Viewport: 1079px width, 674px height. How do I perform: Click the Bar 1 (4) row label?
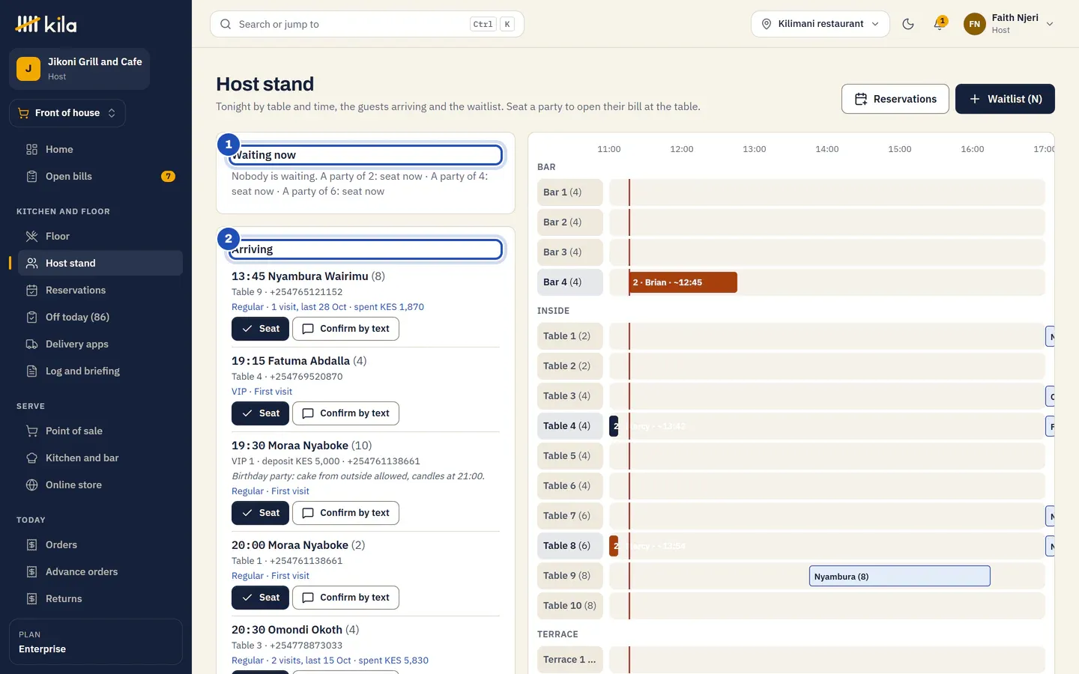point(570,192)
